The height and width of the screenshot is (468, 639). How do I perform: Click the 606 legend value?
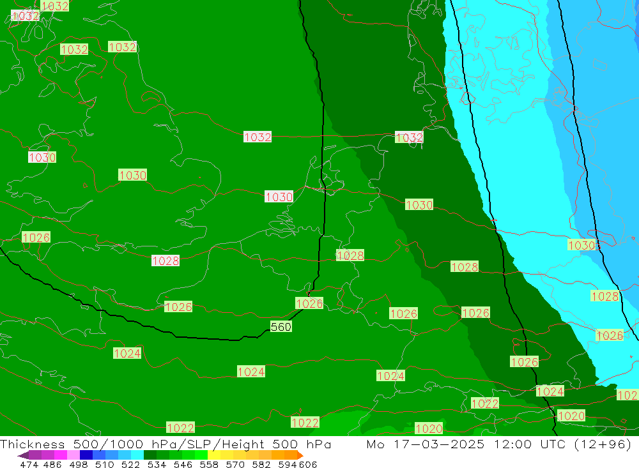308,464
